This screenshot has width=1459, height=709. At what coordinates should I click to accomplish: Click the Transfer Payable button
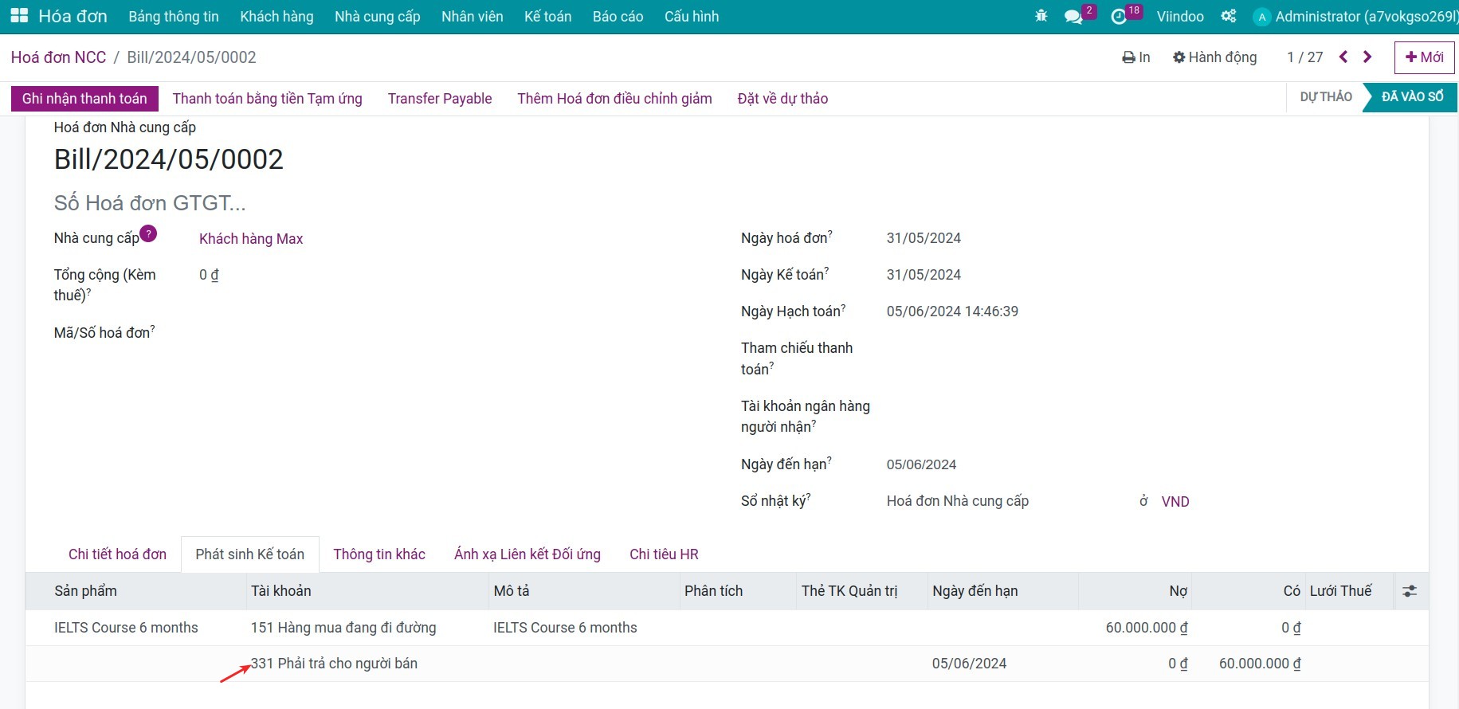(x=440, y=99)
